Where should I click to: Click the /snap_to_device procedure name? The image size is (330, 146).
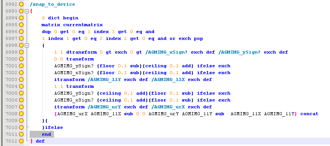click(x=52, y=5)
